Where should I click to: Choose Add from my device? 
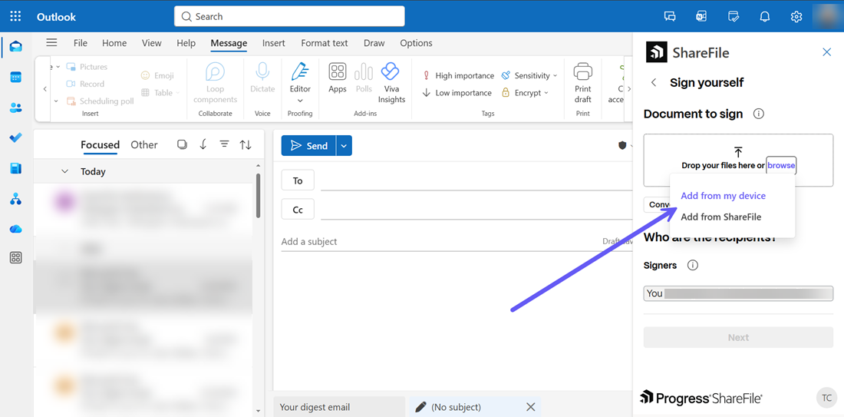(723, 196)
